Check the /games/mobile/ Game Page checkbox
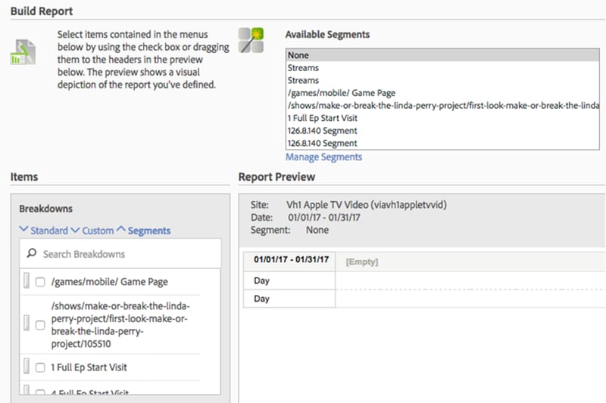The image size is (606, 403). pyautogui.click(x=40, y=282)
